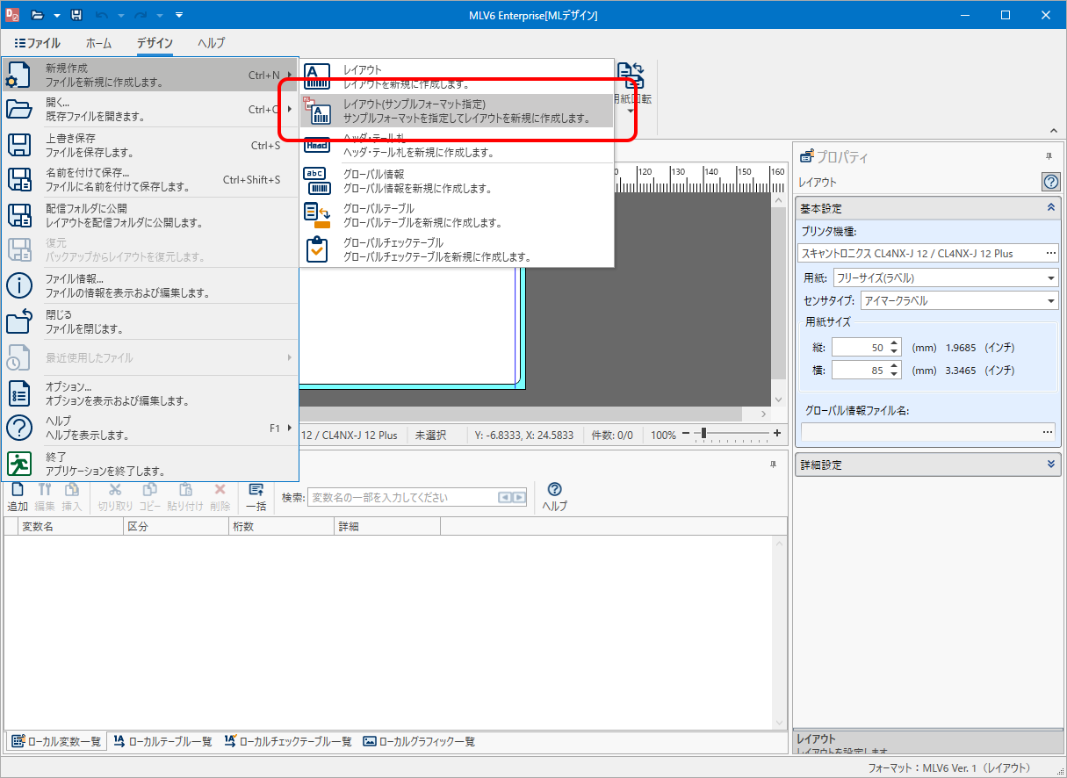Click the 件数: 0/0 status text
This screenshot has height=778, width=1067.
click(x=612, y=435)
